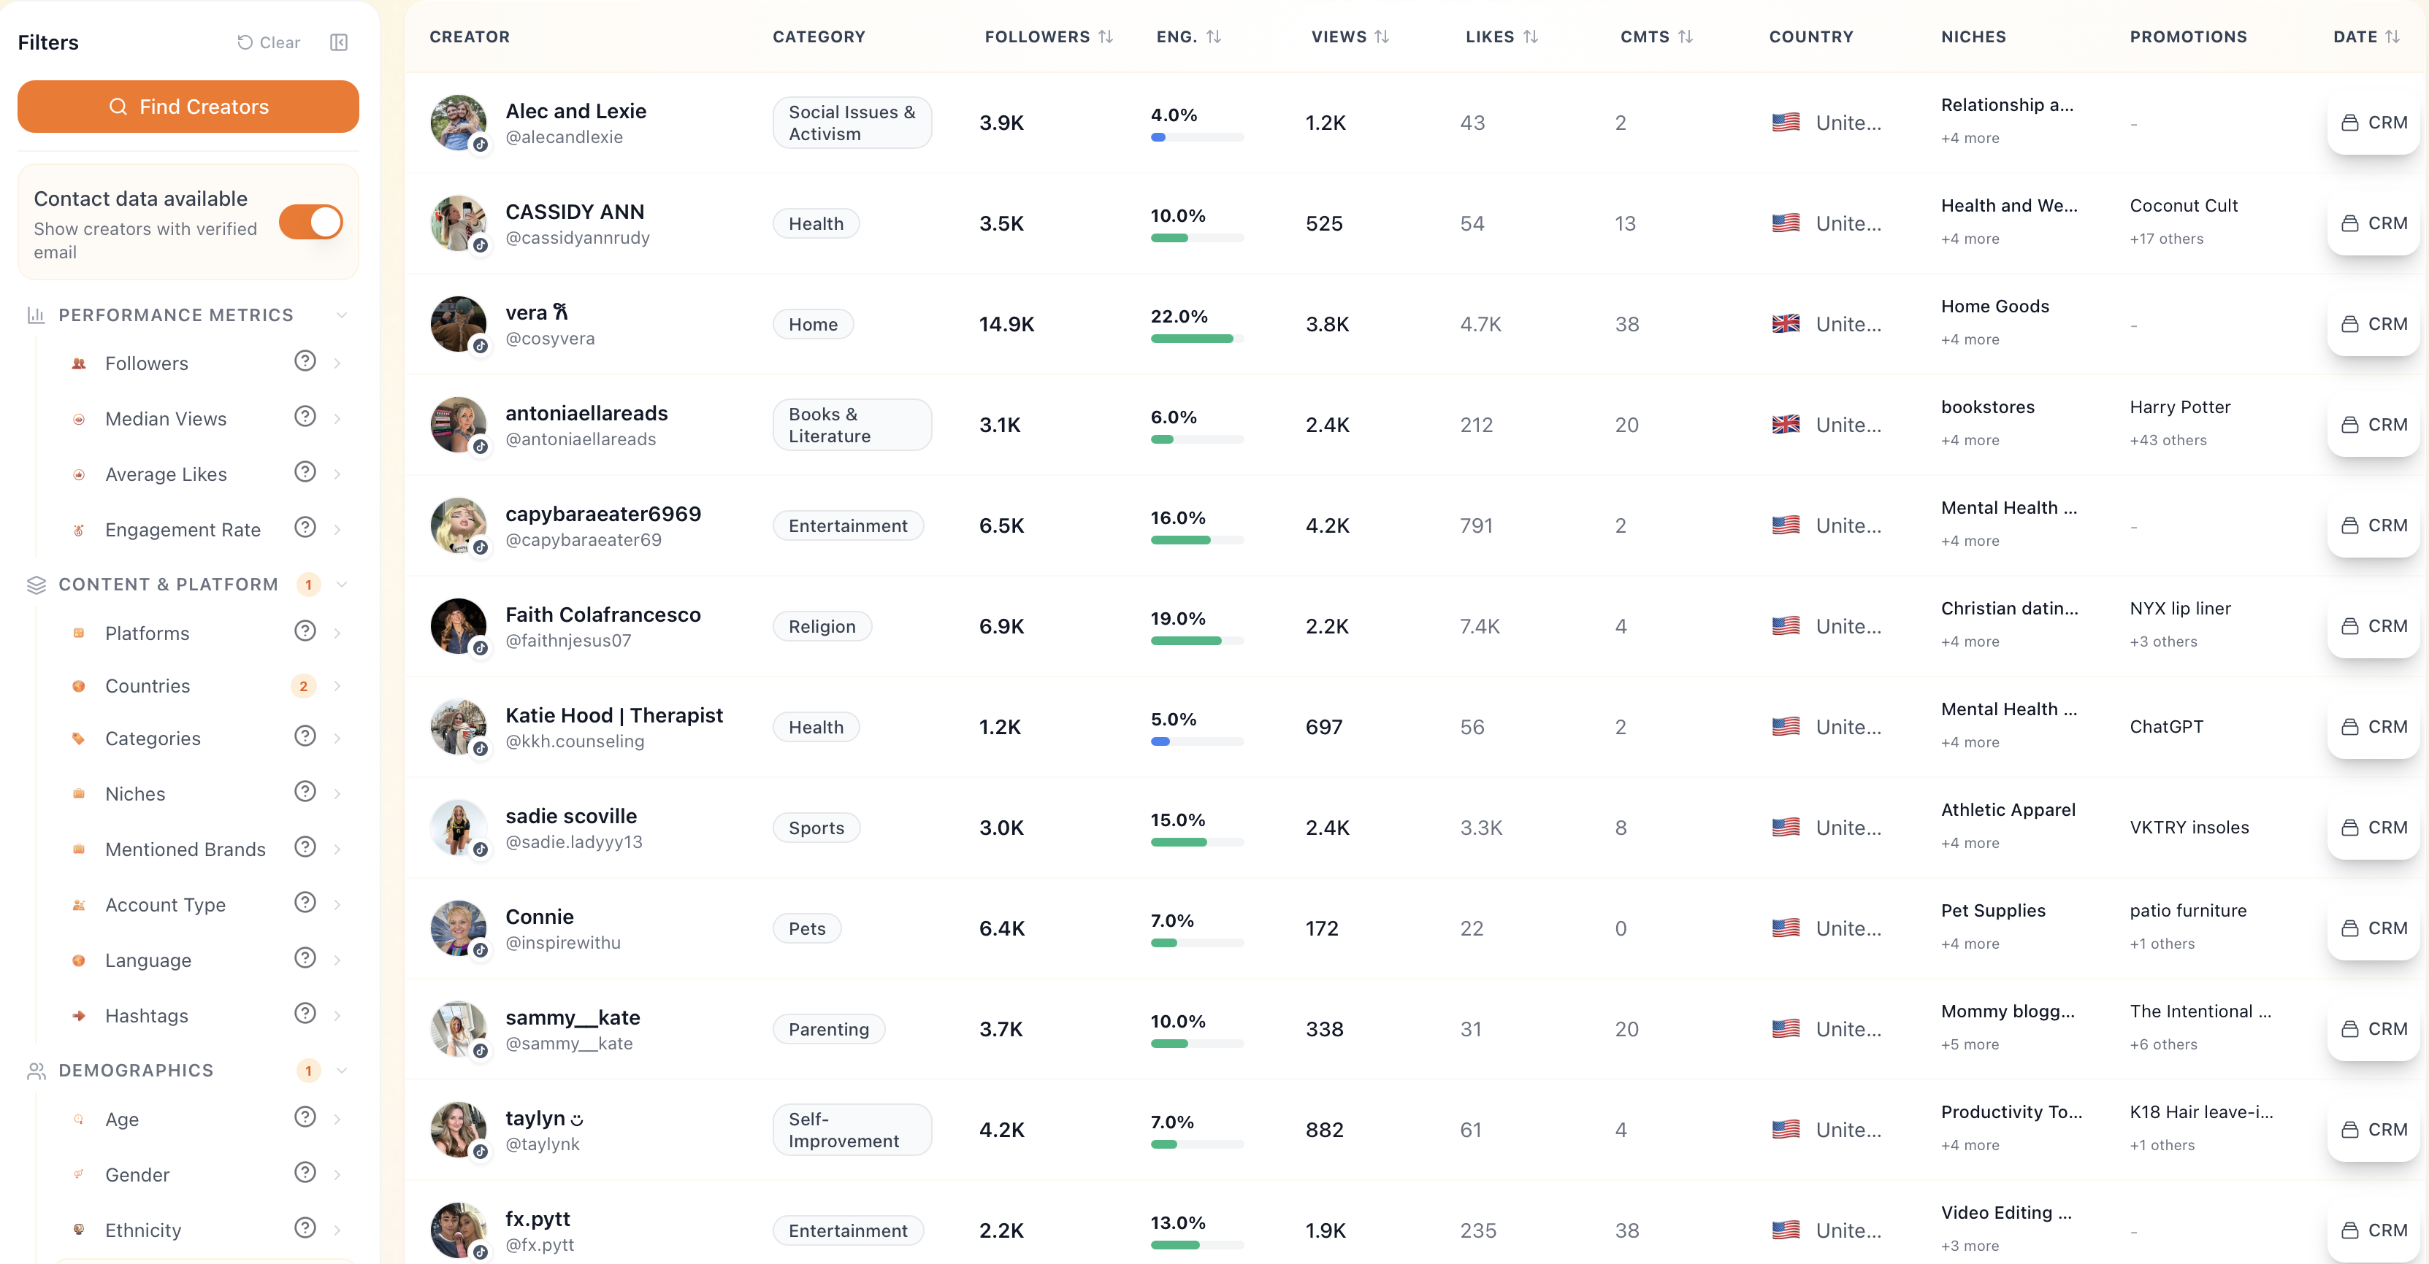Collapse the Content & Platform section
Screen dimensions: 2429x1264
click(x=341, y=585)
